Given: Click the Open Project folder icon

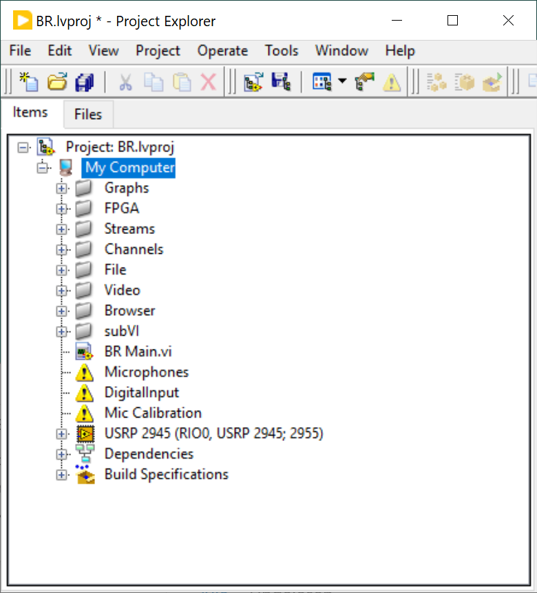Looking at the screenshot, I should point(56,83).
